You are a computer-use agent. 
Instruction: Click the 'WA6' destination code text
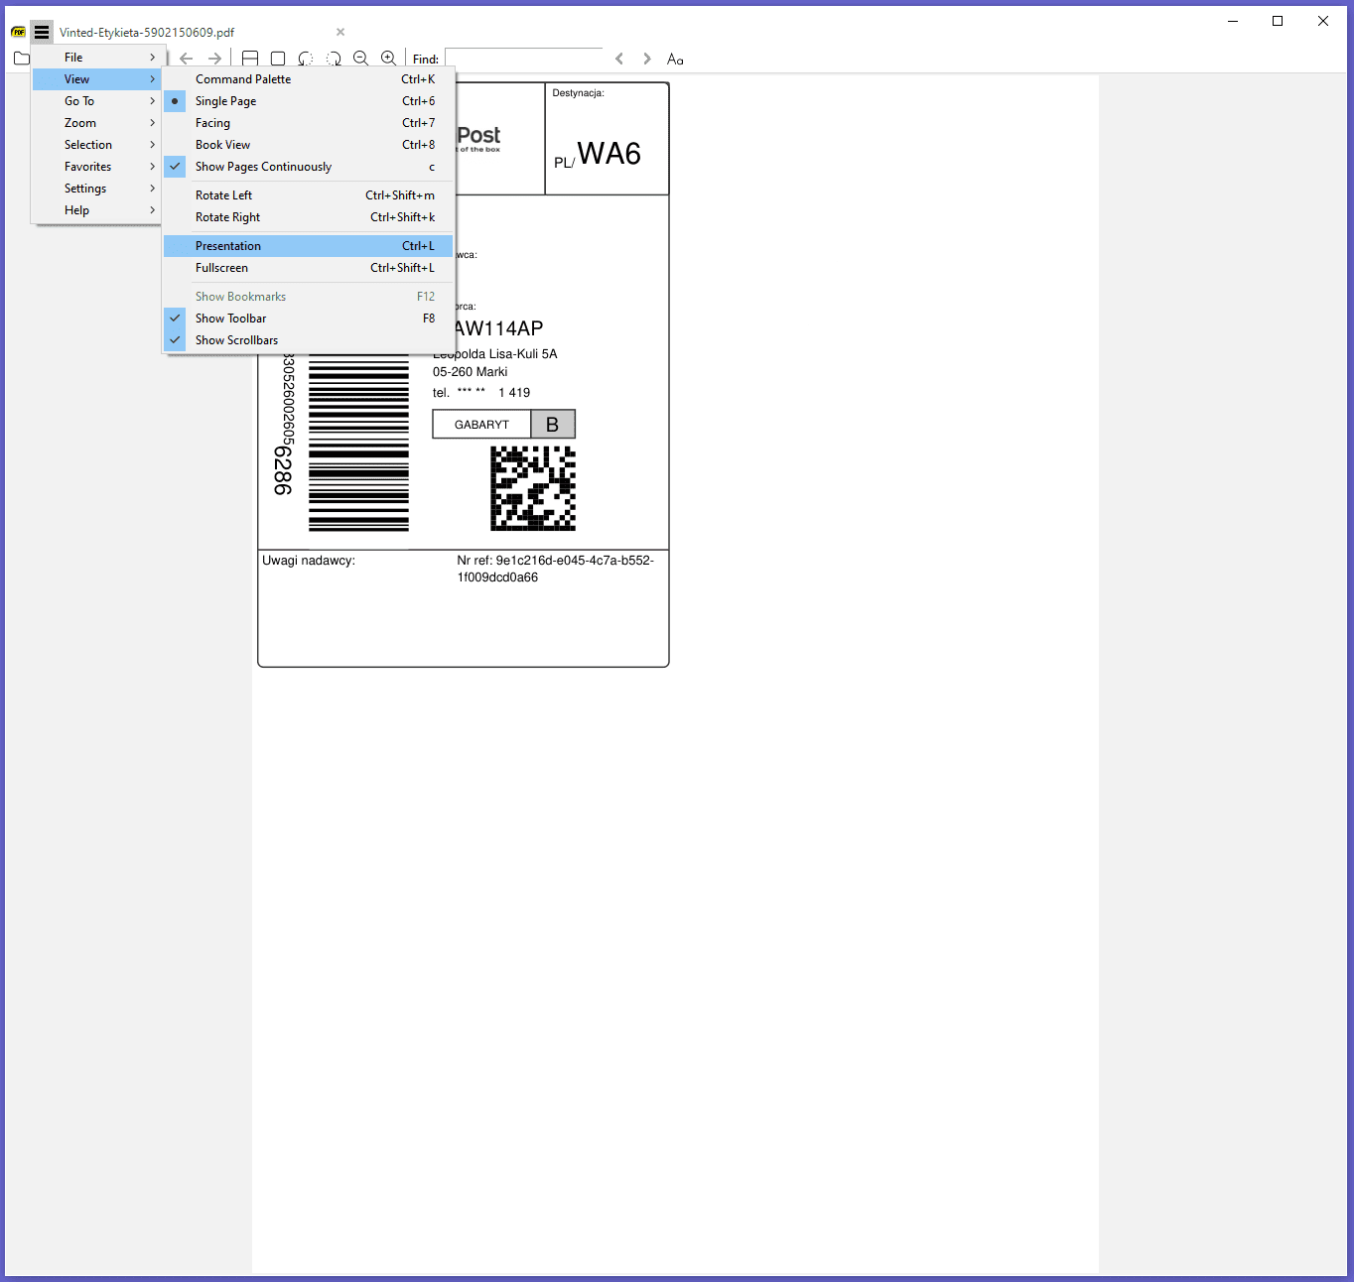609,154
